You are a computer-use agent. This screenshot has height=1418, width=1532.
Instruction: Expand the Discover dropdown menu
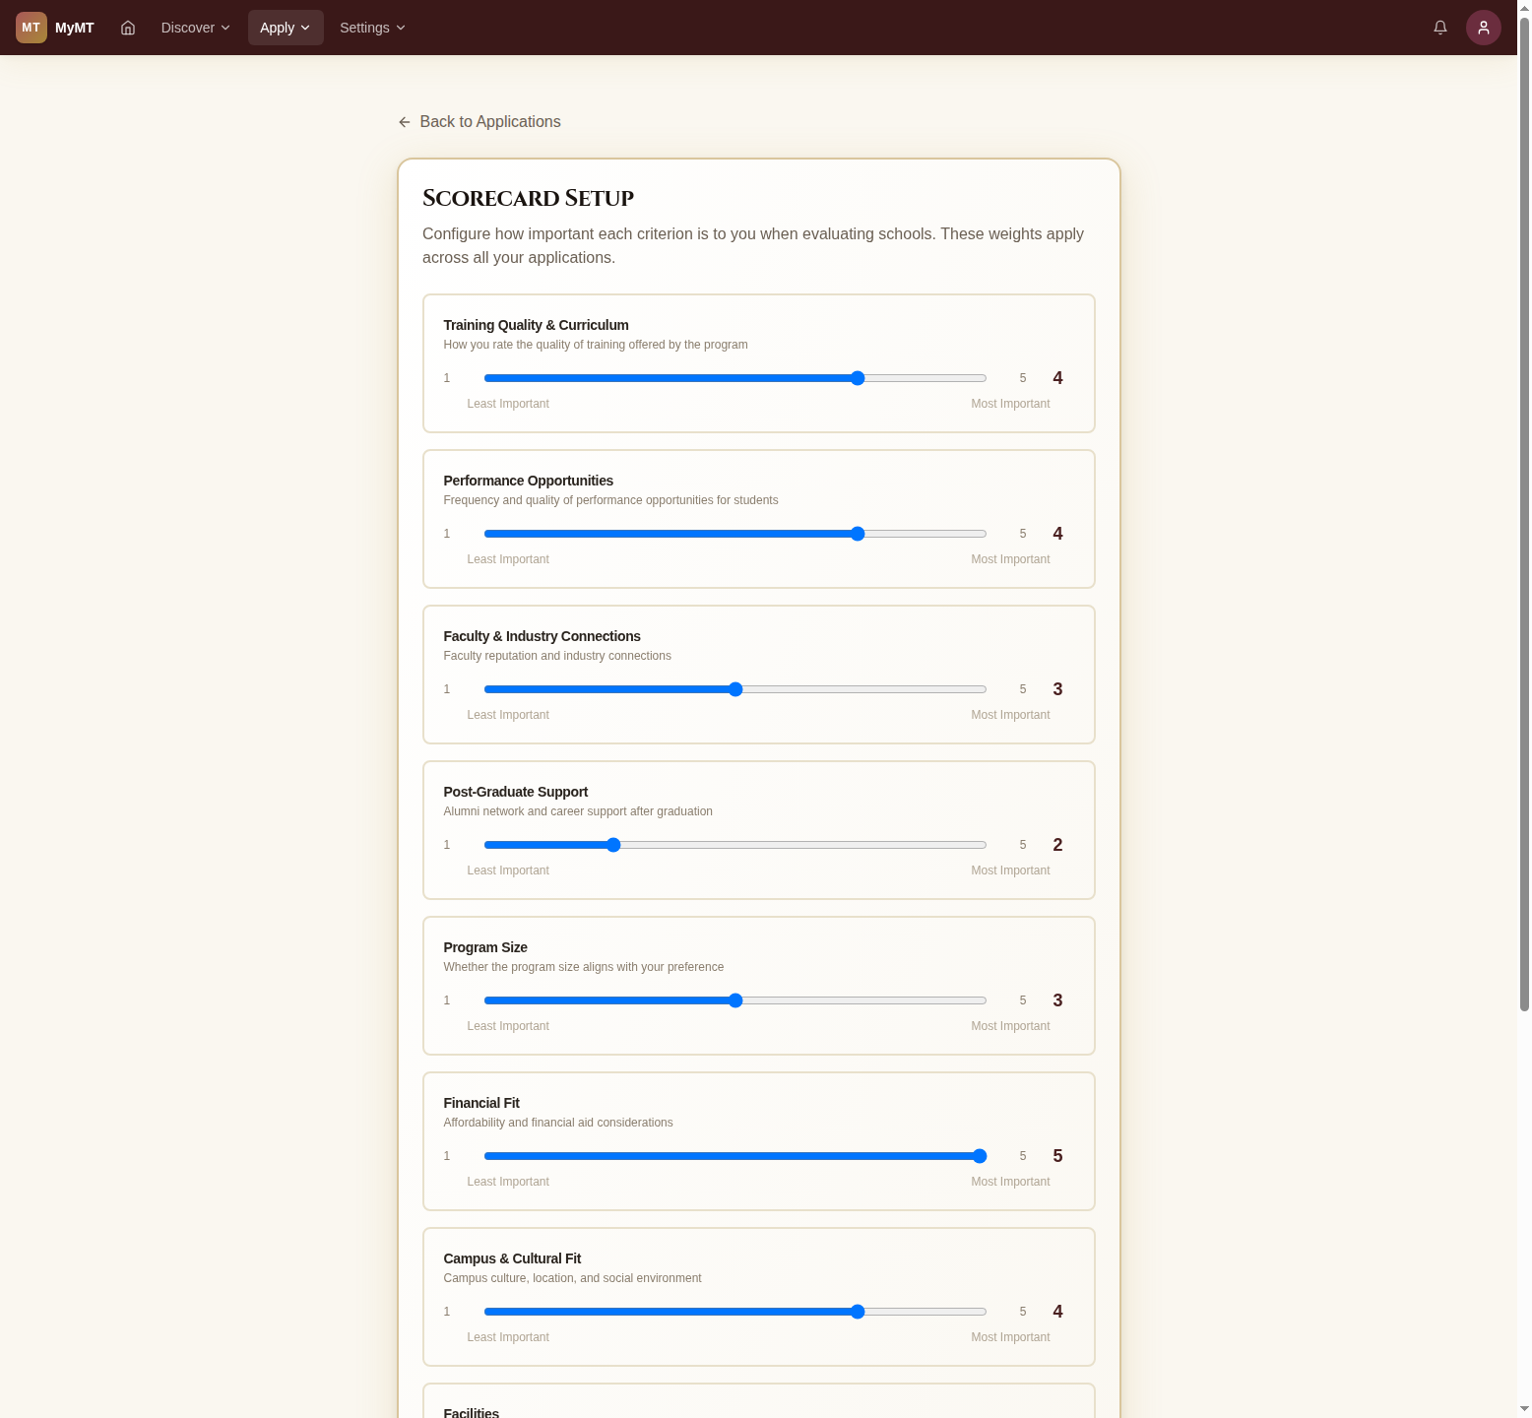[x=195, y=28]
